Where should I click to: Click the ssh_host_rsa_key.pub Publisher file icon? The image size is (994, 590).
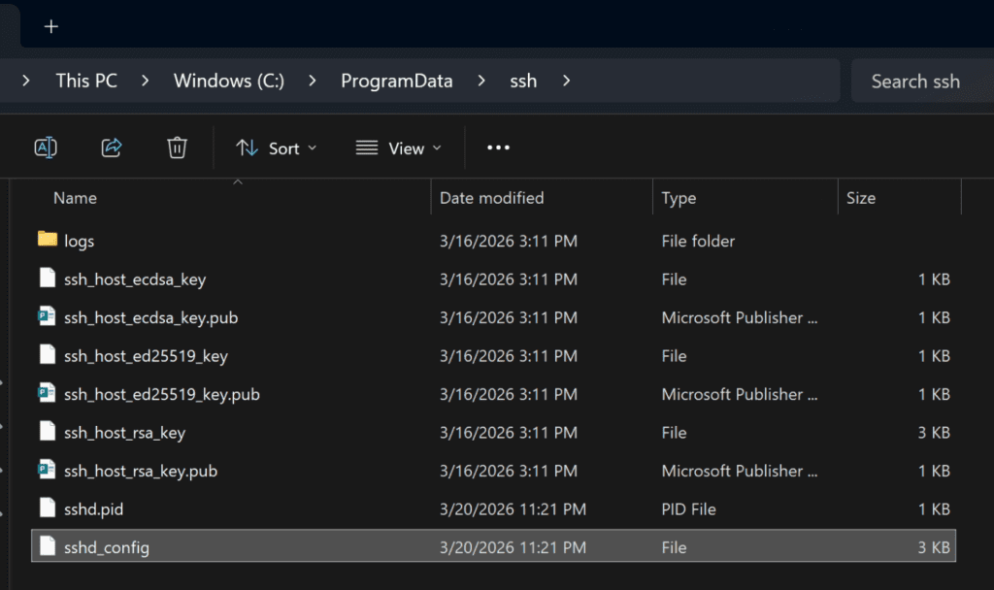[48, 471]
